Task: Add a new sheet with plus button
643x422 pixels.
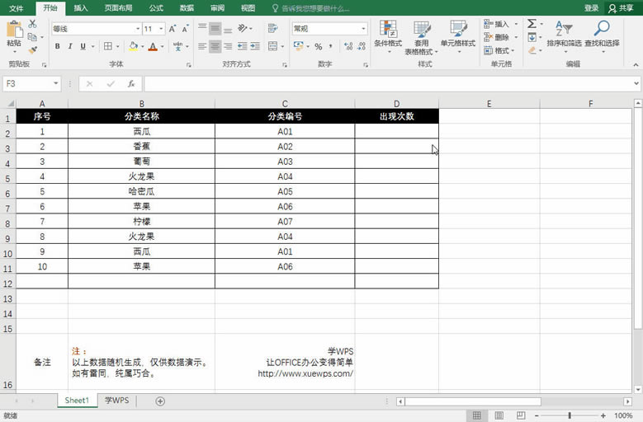Action: [x=160, y=401]
